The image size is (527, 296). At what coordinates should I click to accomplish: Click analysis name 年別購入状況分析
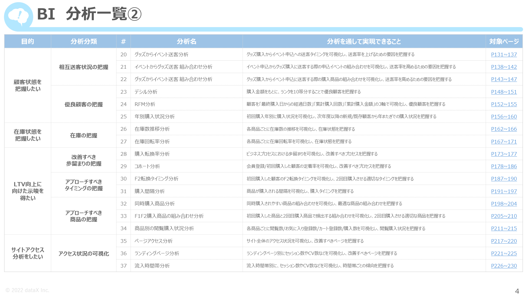(155, 117)
